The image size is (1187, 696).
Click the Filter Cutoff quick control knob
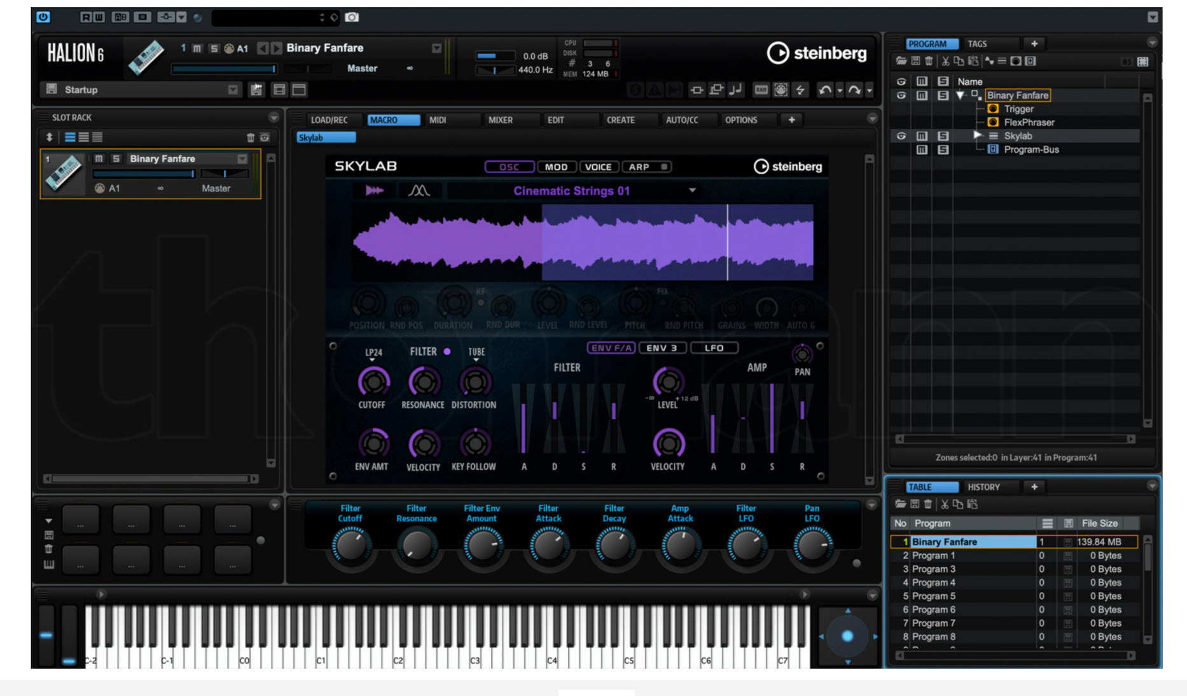coord(350,546)
